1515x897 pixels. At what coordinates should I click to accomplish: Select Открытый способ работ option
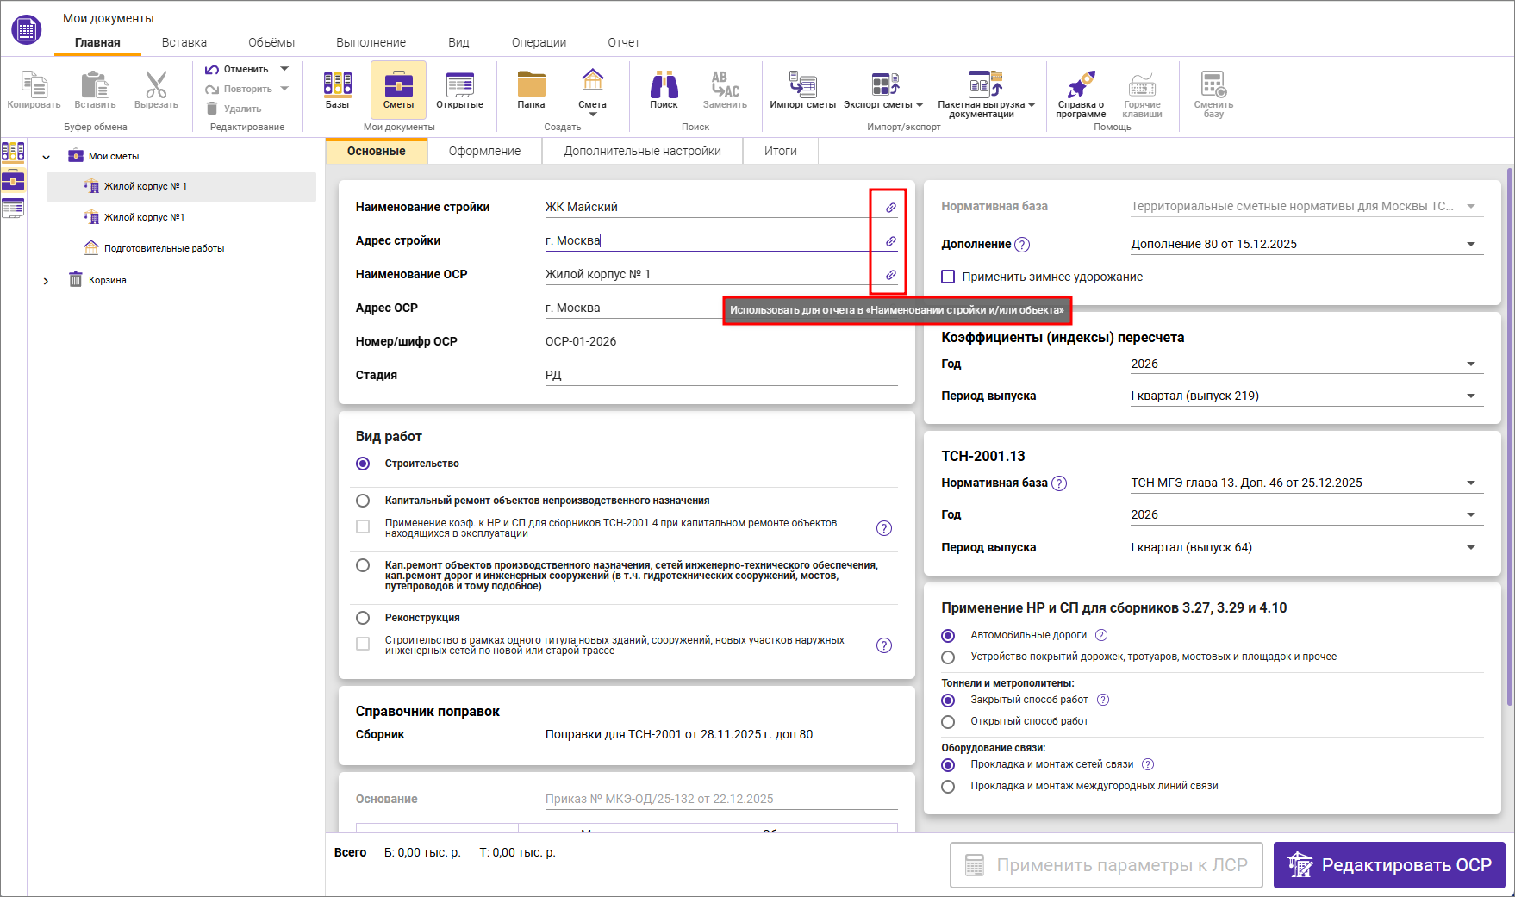point(948,722)
